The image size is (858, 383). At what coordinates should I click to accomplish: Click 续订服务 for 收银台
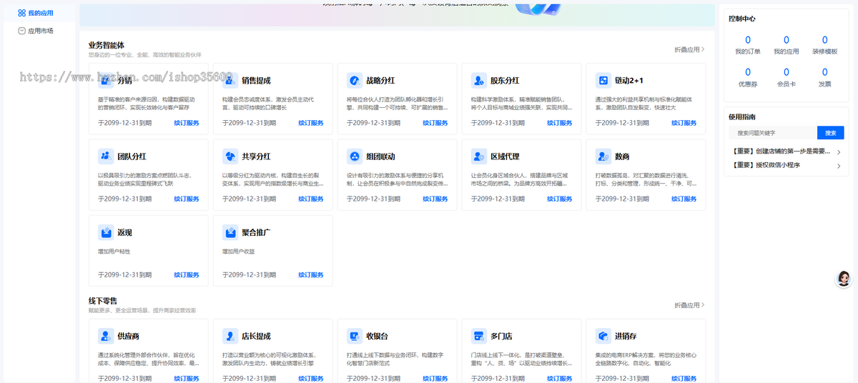(x=435, y=379)
